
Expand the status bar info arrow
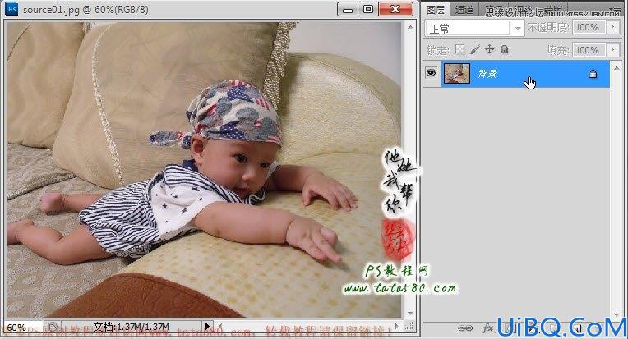tap(207, 326)
